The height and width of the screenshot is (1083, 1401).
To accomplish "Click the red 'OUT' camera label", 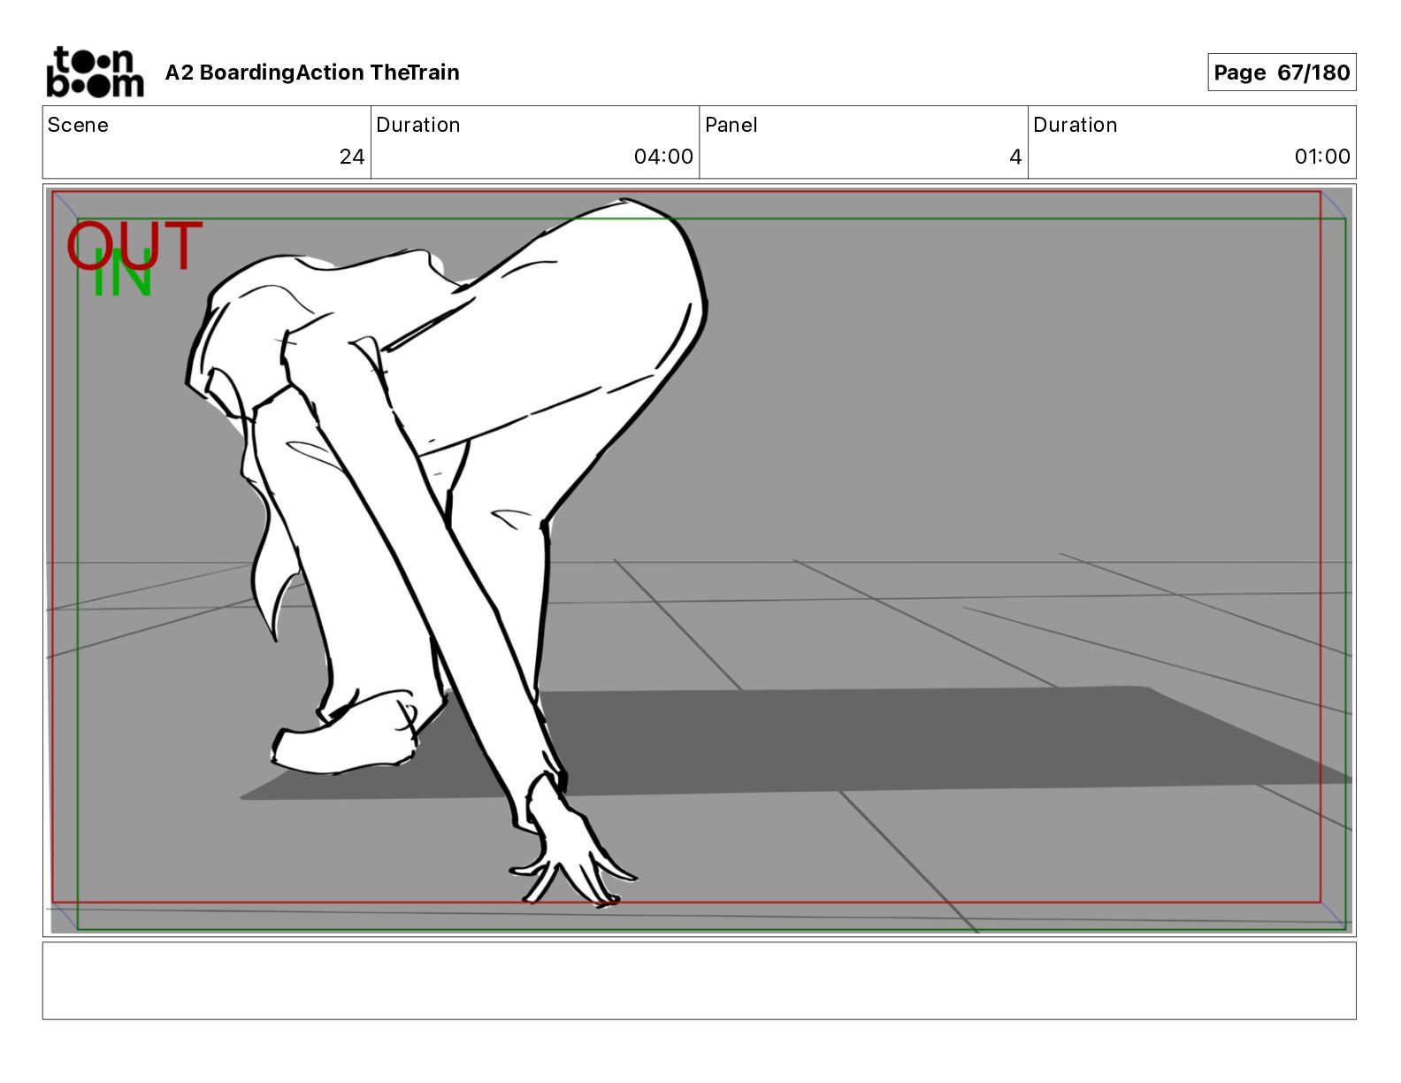I will click(134, 245).
